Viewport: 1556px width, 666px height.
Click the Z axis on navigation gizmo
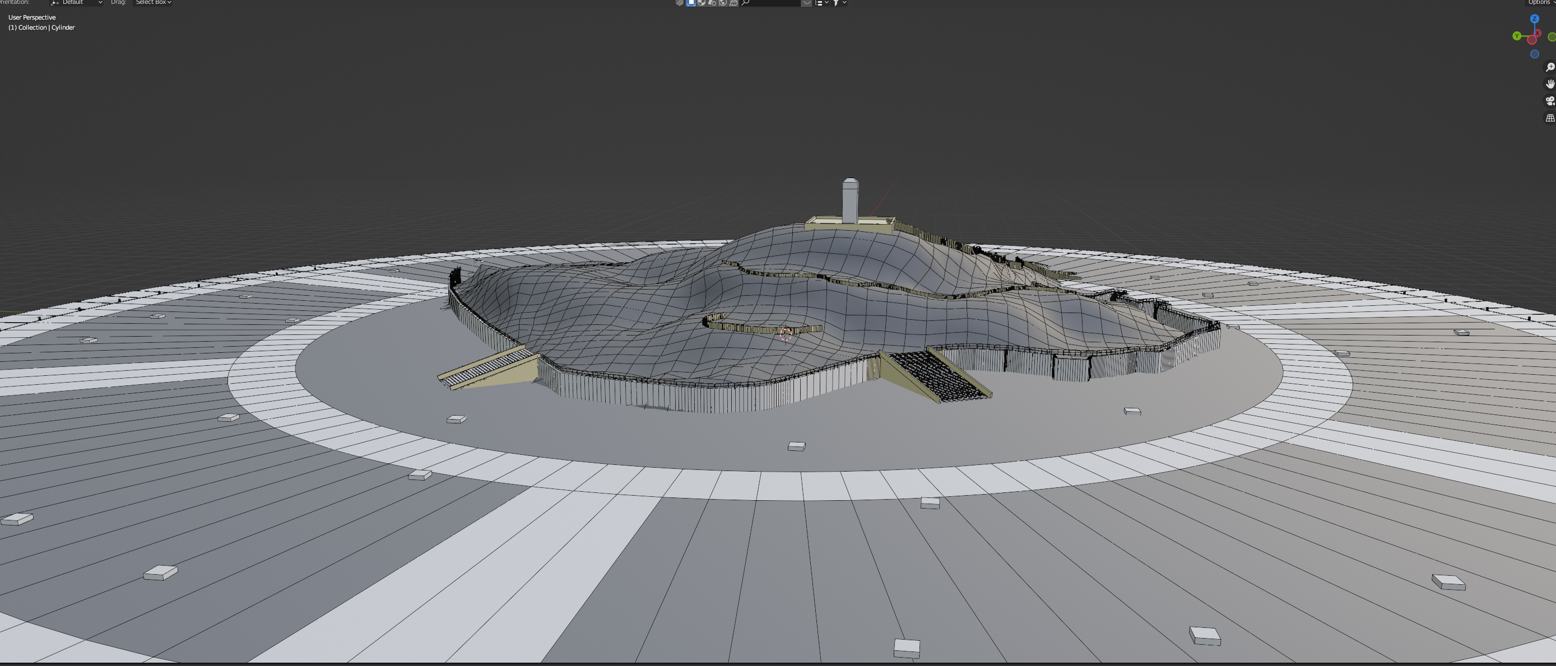(1535, 18)
